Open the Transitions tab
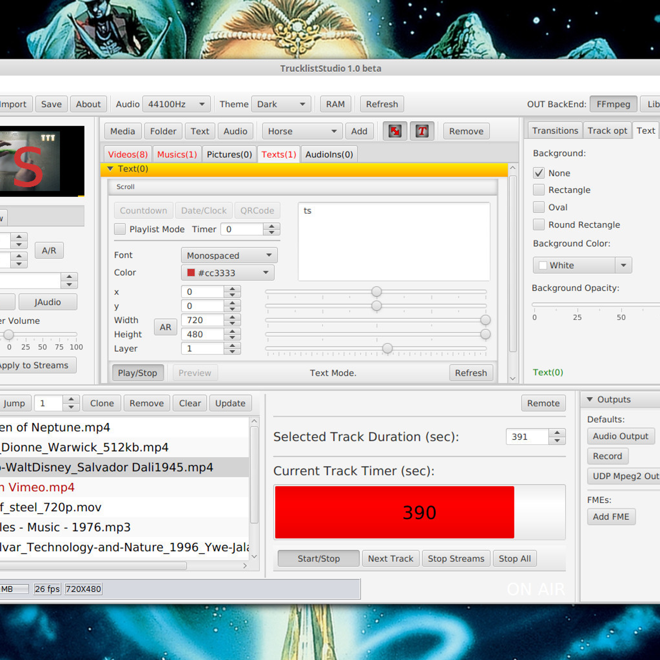The height and width of the screenshot is (660, 660). click(x=555, y=130)
